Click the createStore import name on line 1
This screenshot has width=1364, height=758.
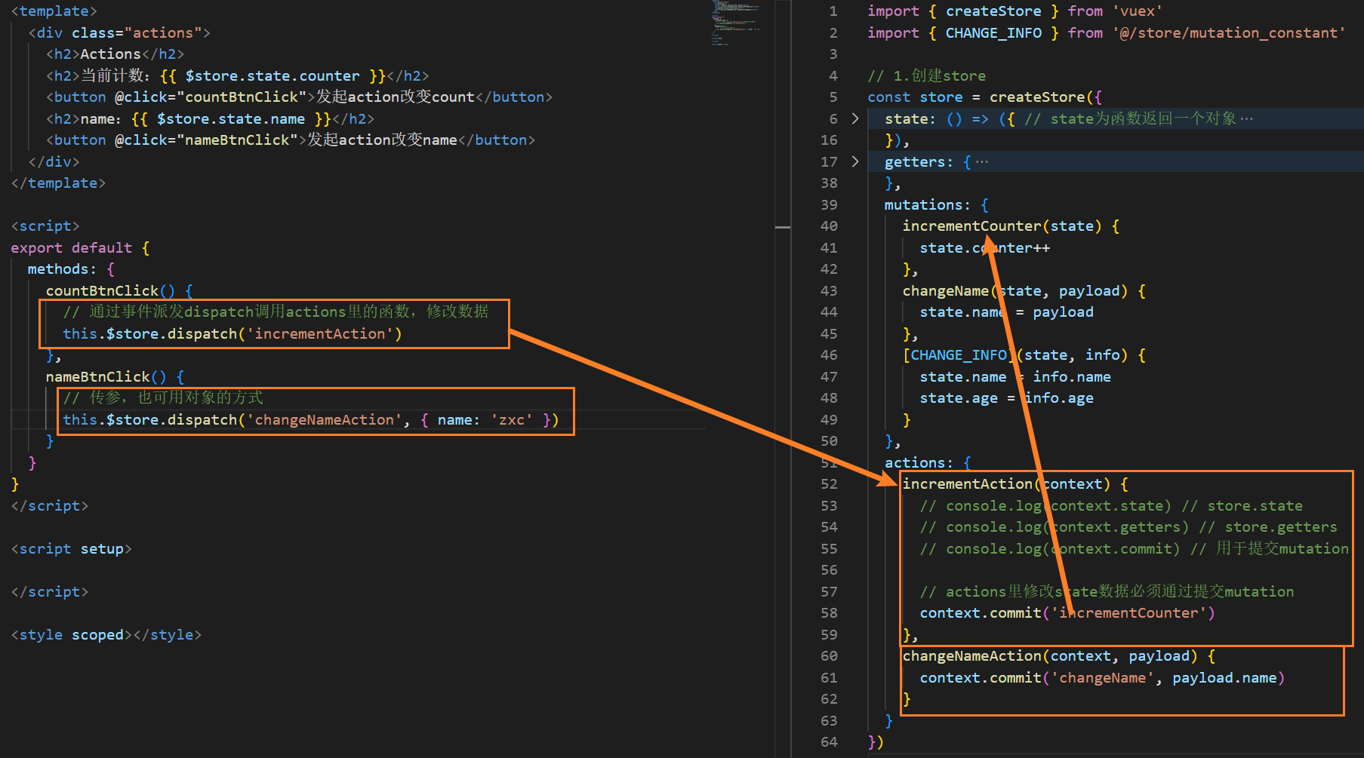(x=993, y=11)
